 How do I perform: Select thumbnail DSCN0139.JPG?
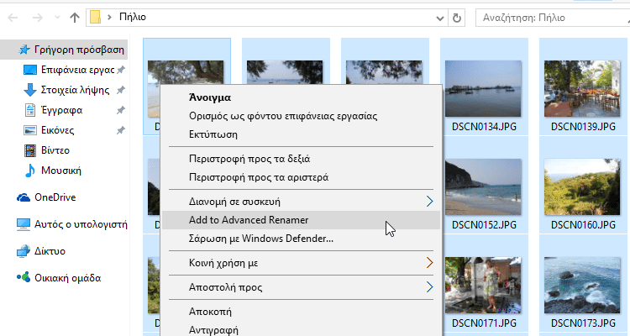click(582, 88)
